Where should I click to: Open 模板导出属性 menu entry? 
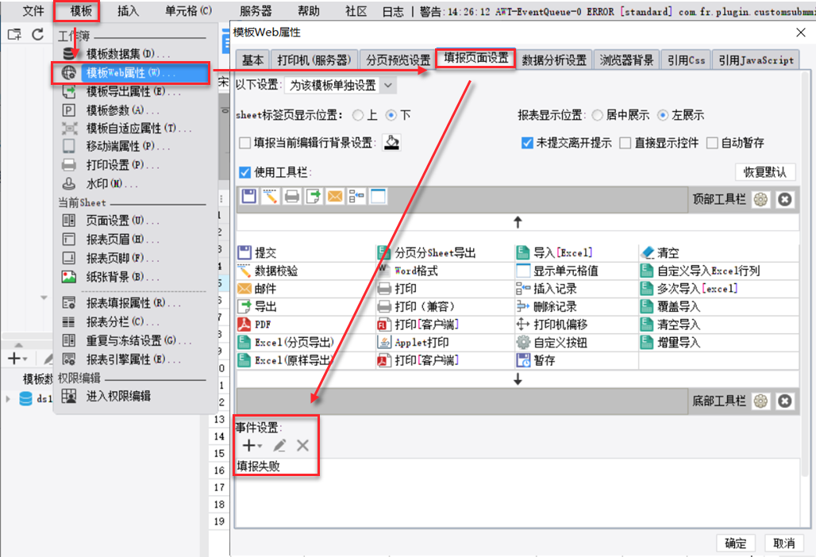133,91
